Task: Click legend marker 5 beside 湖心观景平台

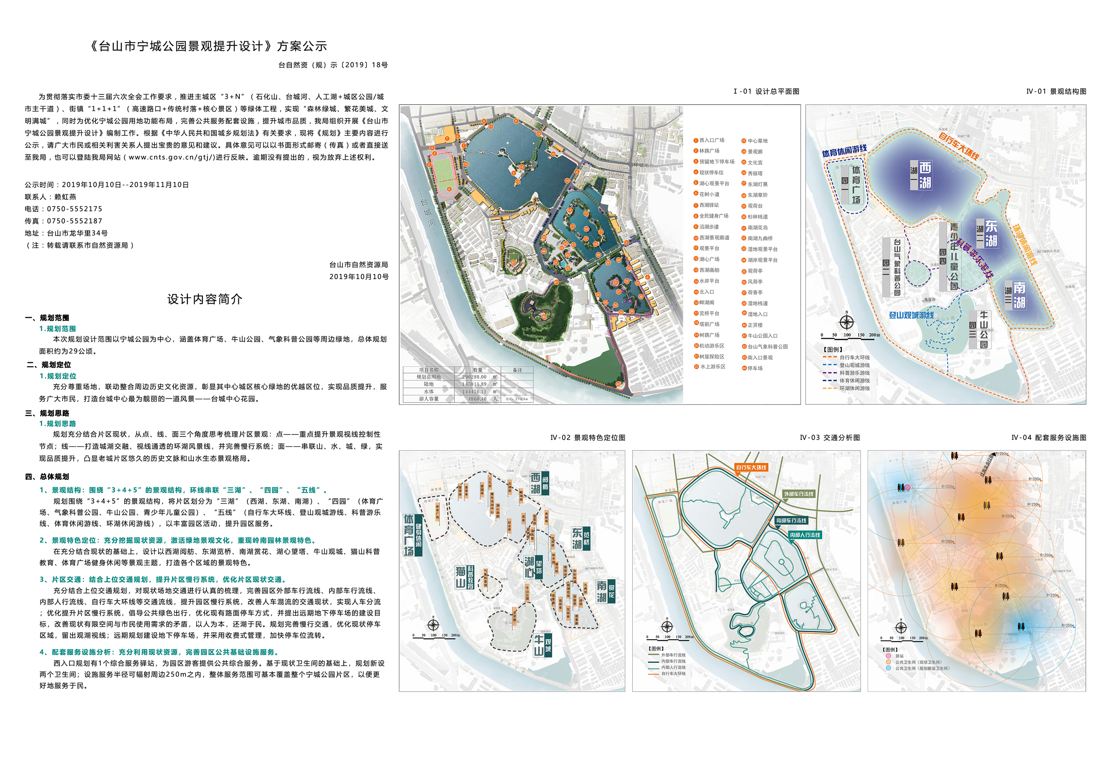Action: point(696,183)
